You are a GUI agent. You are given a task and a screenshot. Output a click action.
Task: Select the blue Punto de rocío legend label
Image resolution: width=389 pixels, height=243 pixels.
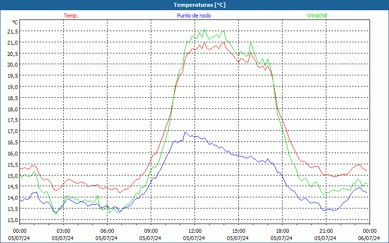click(194, 16)
